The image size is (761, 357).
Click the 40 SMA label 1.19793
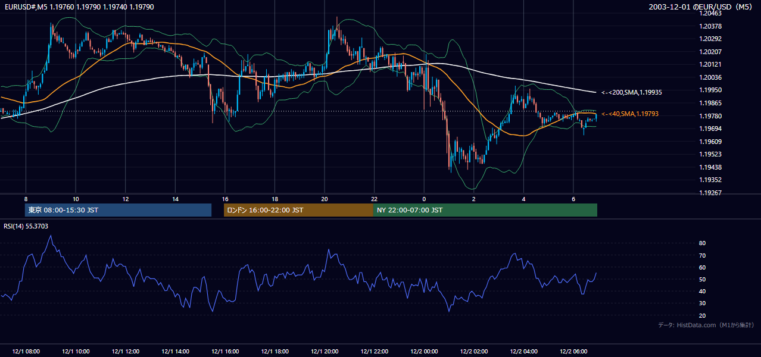630,114
